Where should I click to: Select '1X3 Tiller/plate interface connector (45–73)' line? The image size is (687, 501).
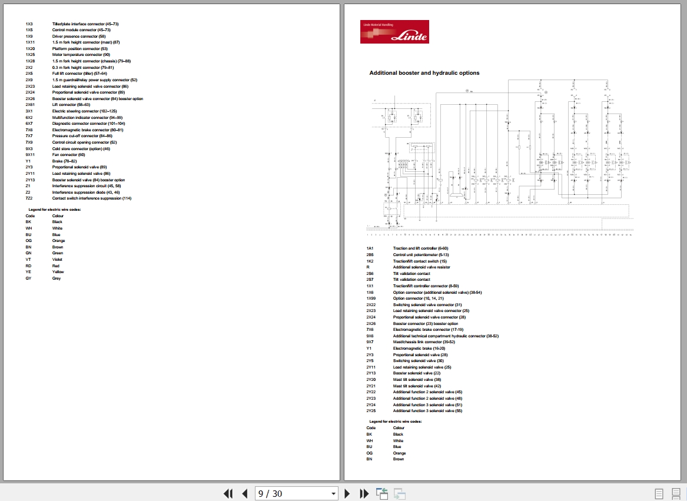72,24
